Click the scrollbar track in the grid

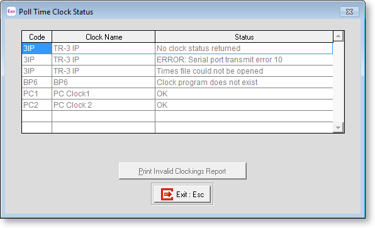click(338, 82)
